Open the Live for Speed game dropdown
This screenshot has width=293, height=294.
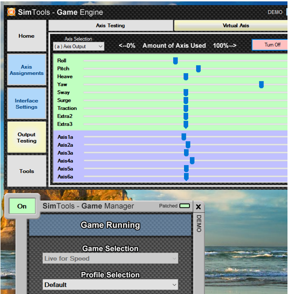pos(110,259)
